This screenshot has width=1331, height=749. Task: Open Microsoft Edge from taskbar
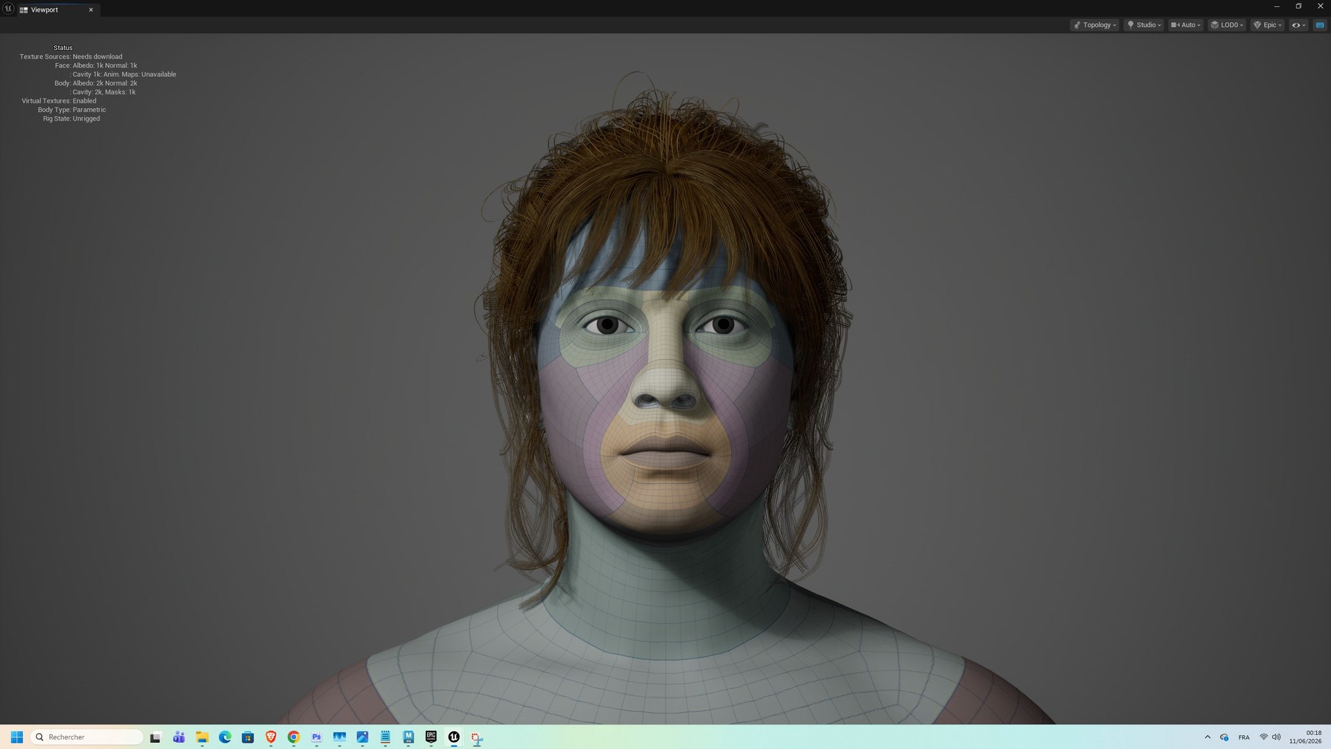coord(225,737)
